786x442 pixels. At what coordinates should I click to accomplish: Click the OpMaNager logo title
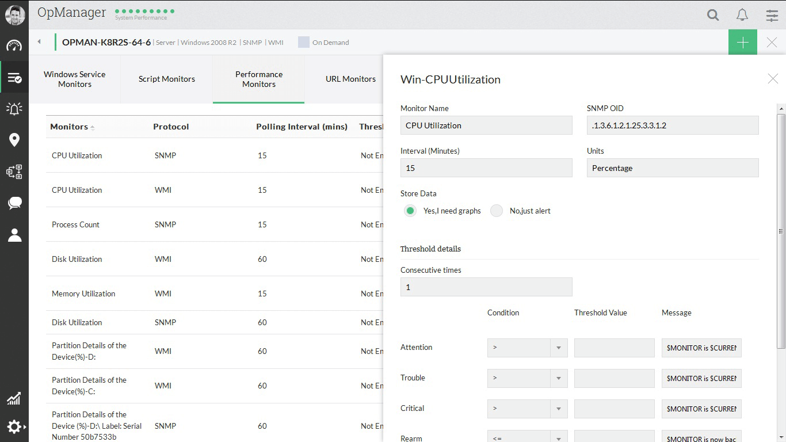pyautogui.click(x=72, y=12)
